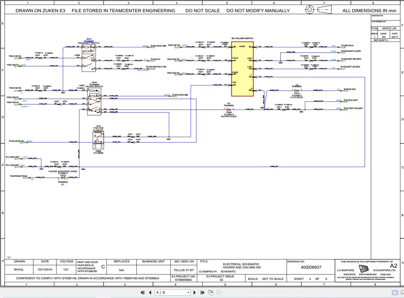The image size is (404, 298).
Task: Jump to the first page
Action: coord(142,292)
